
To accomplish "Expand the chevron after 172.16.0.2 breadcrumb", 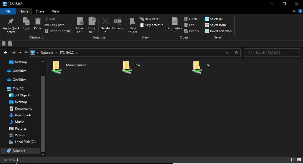I will [x=77, y=53].
